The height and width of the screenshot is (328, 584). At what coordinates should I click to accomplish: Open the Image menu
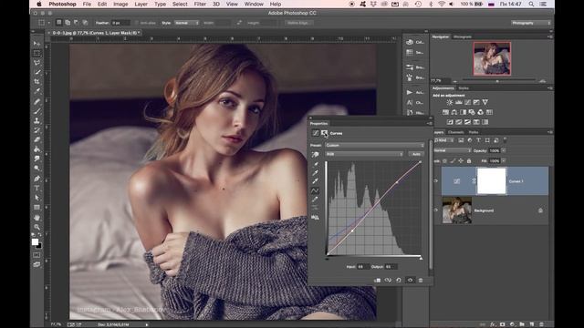pos(120,4)
